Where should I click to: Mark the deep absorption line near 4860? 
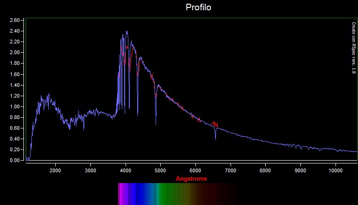[x=156, y=122]
